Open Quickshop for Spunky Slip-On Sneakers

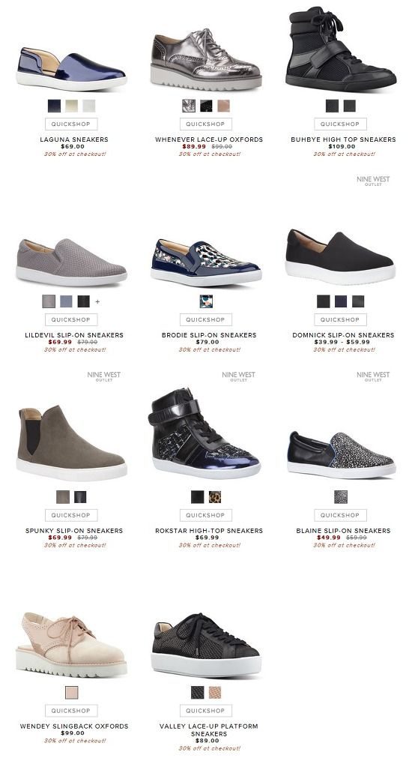point(71,515)
